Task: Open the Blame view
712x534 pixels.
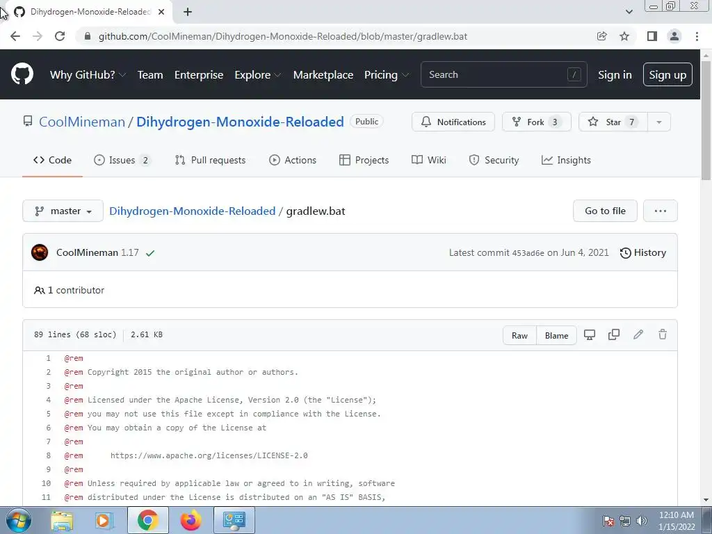Action: click(556, 335)
